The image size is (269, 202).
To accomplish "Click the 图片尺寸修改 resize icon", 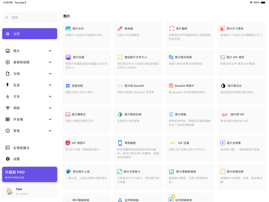I will tap(223, 28).
